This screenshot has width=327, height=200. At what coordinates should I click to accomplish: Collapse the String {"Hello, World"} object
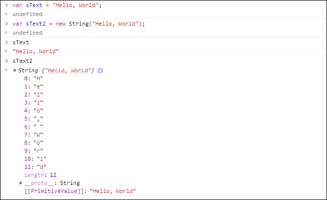coord(15,71)
